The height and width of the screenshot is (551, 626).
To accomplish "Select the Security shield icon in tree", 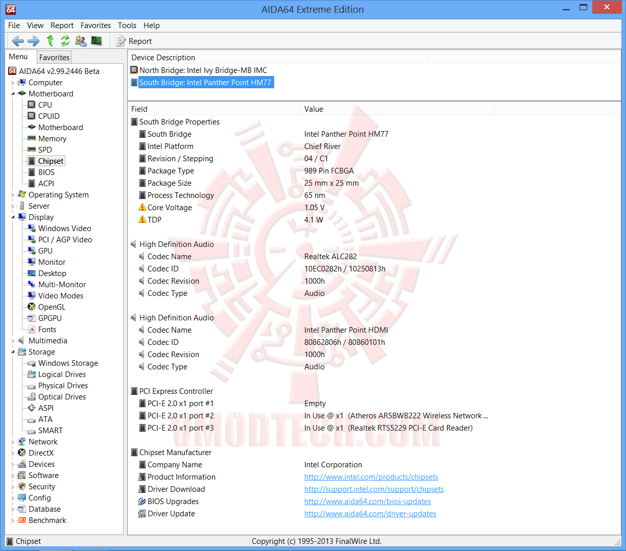I will (x=22, y=486).
